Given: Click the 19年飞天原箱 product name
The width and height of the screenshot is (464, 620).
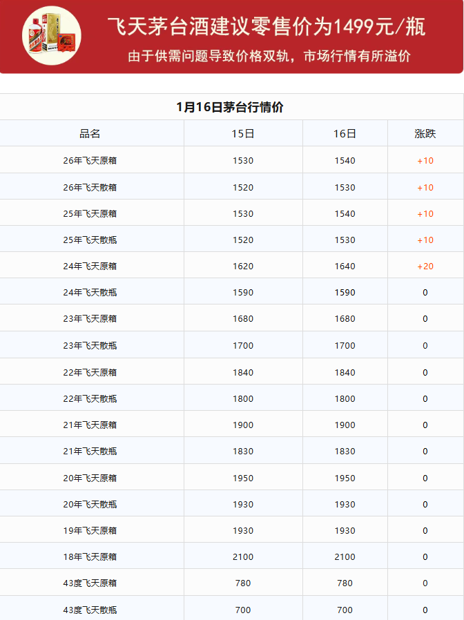Looking at the screenshot, I should click(90, 531).
